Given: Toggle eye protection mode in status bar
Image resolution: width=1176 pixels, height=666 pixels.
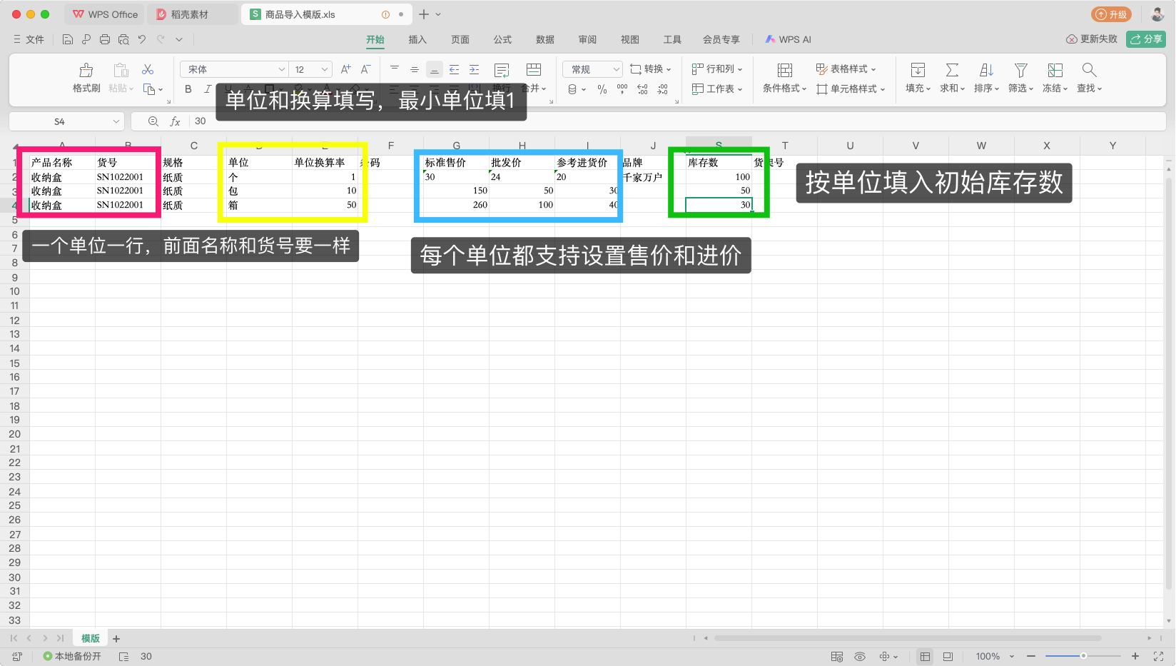Looking at the screenshot, I should pyautogui.click(x=860, y=656).
